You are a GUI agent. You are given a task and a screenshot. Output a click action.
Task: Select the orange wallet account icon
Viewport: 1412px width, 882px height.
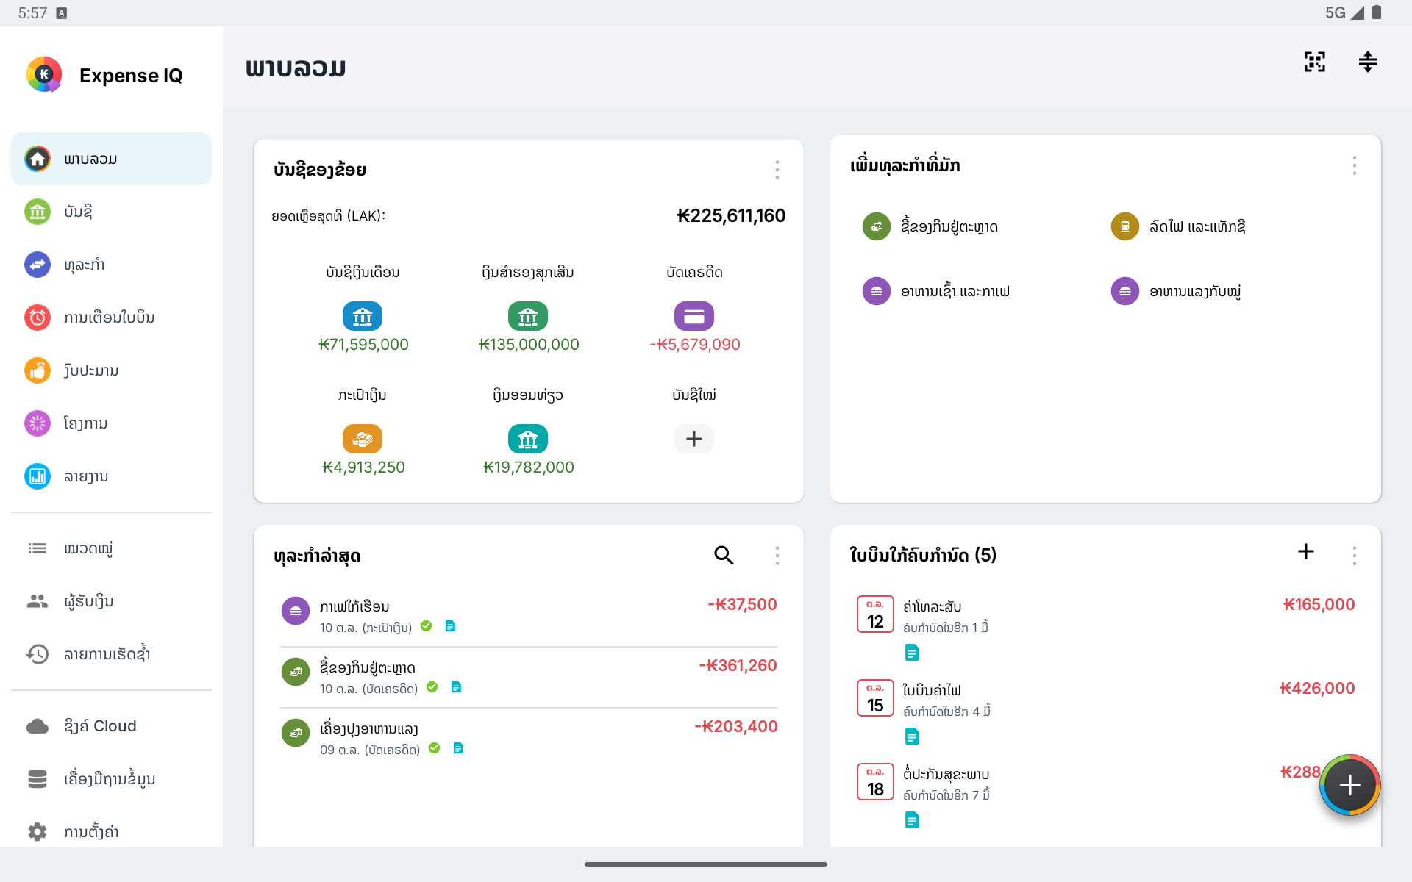(x=363, y=439)
